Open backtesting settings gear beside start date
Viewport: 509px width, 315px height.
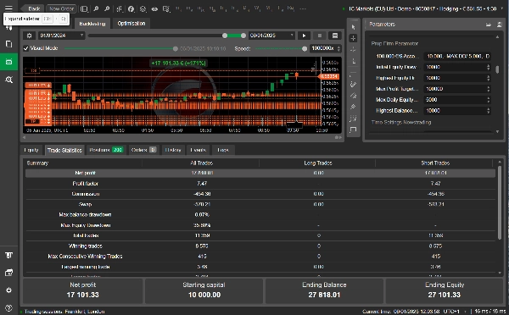(x=29, y=36)
